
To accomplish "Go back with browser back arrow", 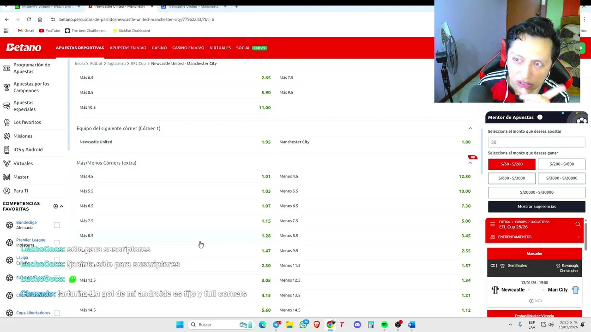I will pos(6,19).
